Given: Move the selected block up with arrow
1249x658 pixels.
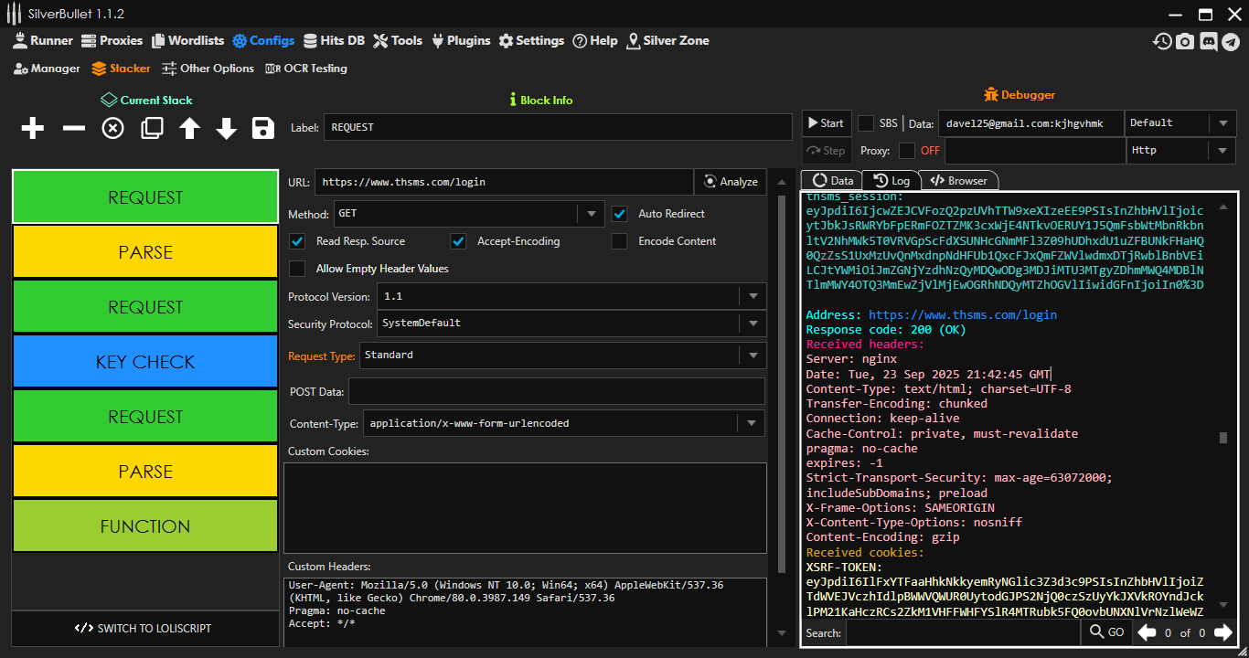Looking at the screenshot, I should pos(189,129).
